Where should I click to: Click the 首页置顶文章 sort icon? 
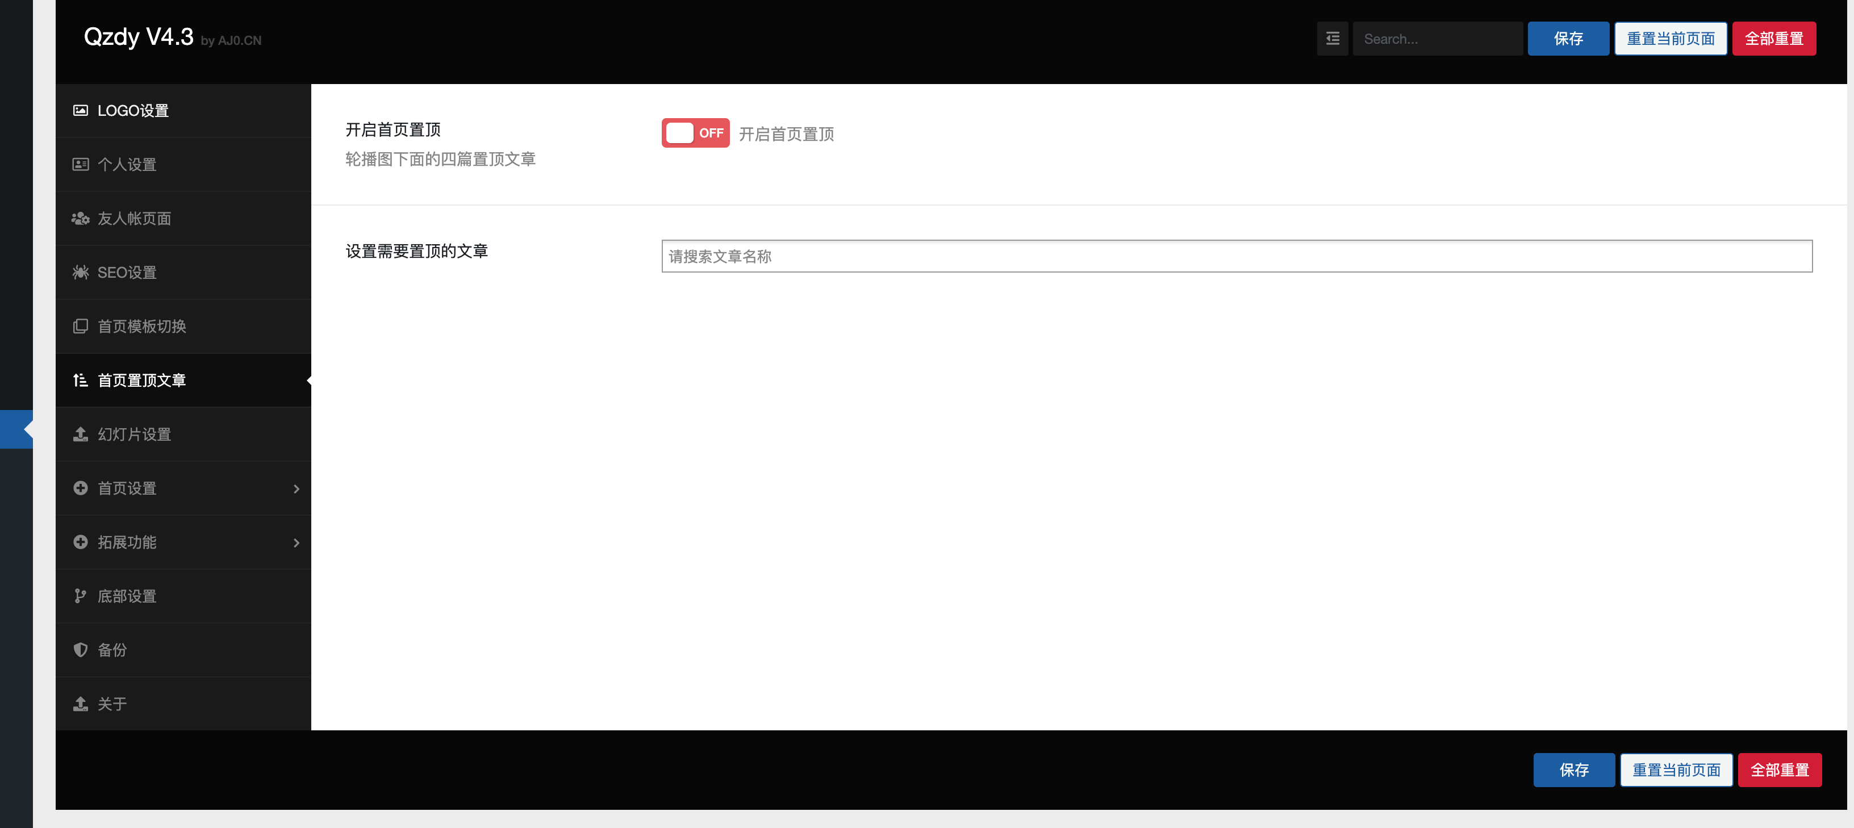click(x=81, y=380)
